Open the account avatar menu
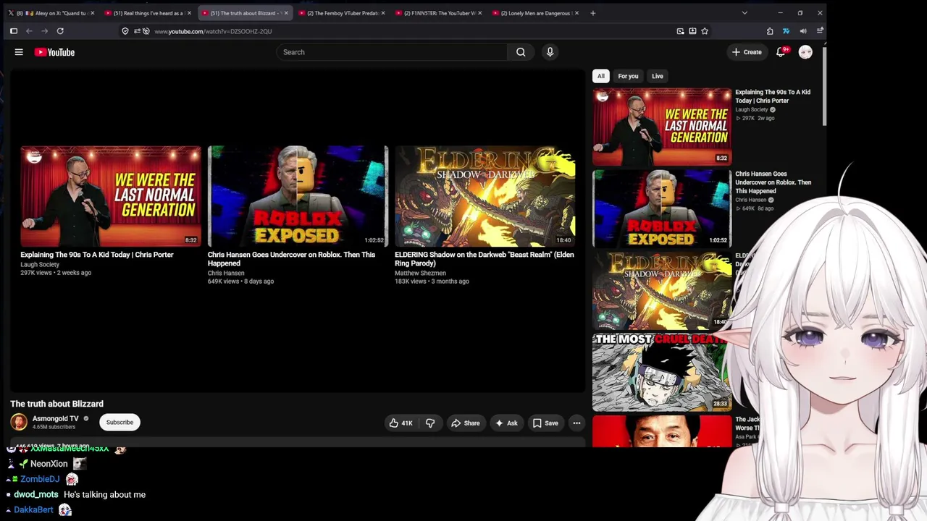This screenshot has height=521, width=927. pyautogui.click(x=805, y=52)
